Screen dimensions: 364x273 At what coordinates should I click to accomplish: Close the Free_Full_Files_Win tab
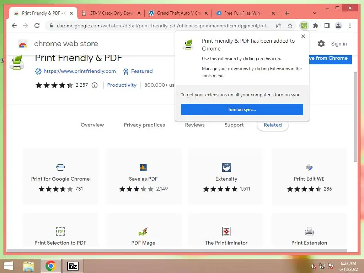pos(273,13)
